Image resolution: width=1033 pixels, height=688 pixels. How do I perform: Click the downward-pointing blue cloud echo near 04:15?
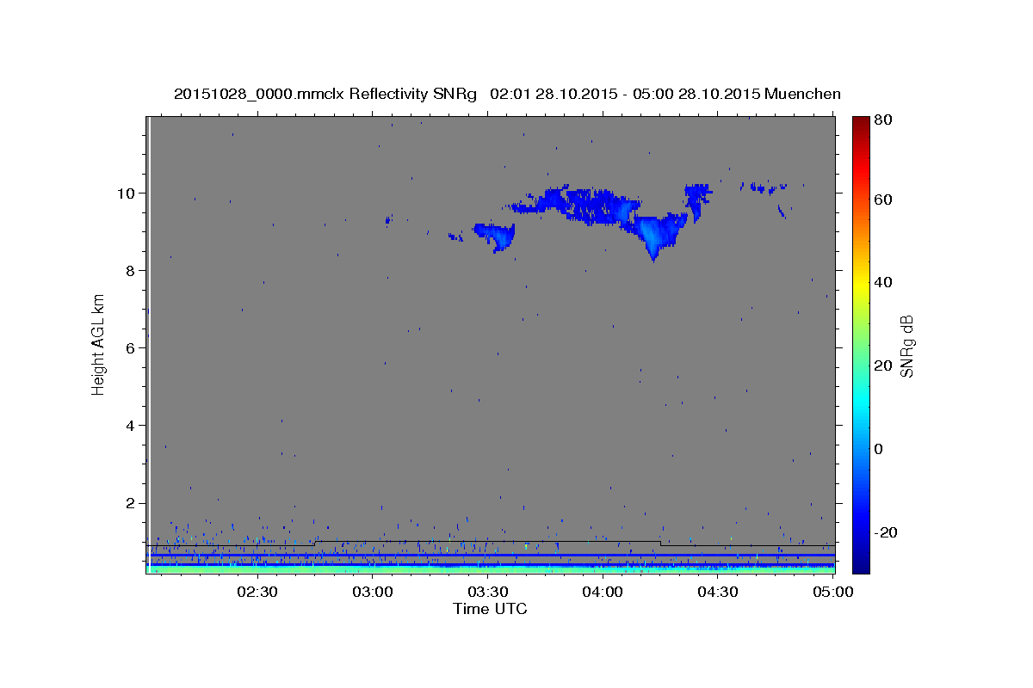pyautogui.click(x=656, y=236)
